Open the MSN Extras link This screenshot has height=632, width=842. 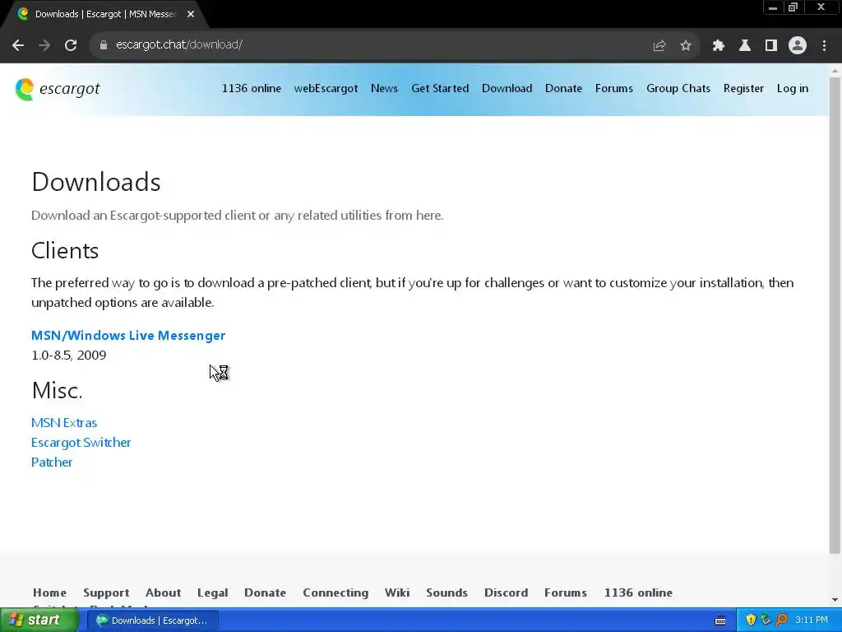pyautogui.click(x=64, y=423)
